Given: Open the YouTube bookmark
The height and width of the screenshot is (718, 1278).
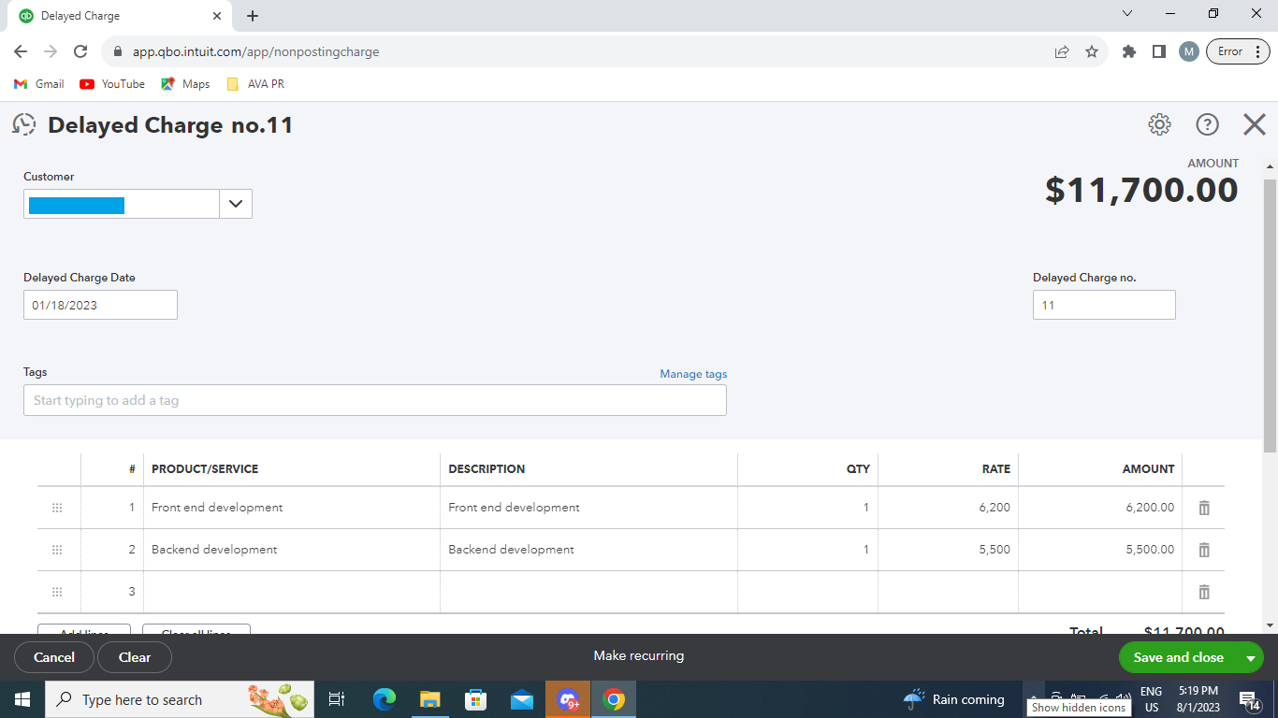Looking at the screenshot, I should pos(112,84).
